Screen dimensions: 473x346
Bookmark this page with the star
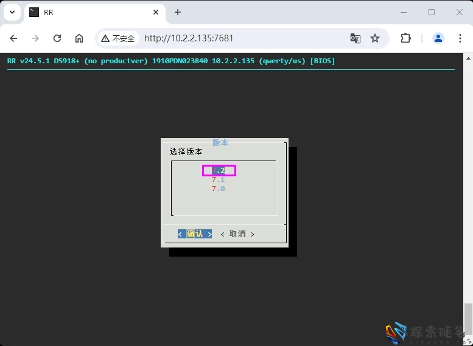375,38
